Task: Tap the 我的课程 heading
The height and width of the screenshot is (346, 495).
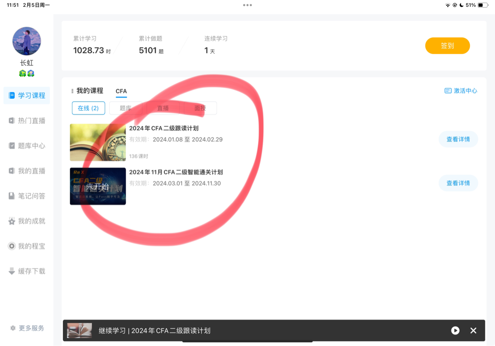Action: point(90,91)
